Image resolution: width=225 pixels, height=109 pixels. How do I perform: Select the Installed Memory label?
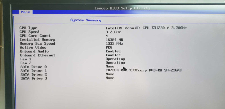click(37, 40)
